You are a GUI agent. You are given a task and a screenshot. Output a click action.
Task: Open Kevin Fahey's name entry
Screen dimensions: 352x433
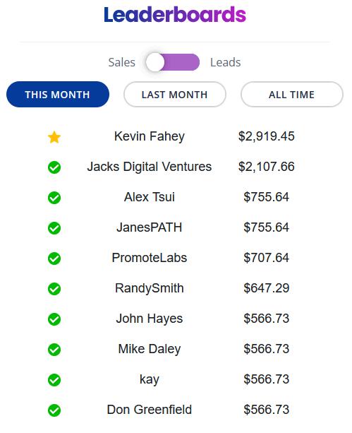(x=150, y=136)
